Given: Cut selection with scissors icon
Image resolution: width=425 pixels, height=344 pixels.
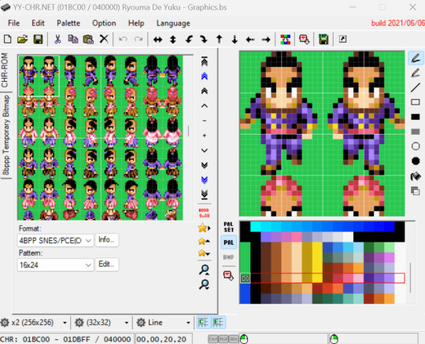Looking at the screenshot, I should (x=57, y=39).
